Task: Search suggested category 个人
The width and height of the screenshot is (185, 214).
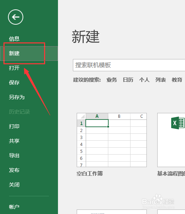Action: [144, 80]
